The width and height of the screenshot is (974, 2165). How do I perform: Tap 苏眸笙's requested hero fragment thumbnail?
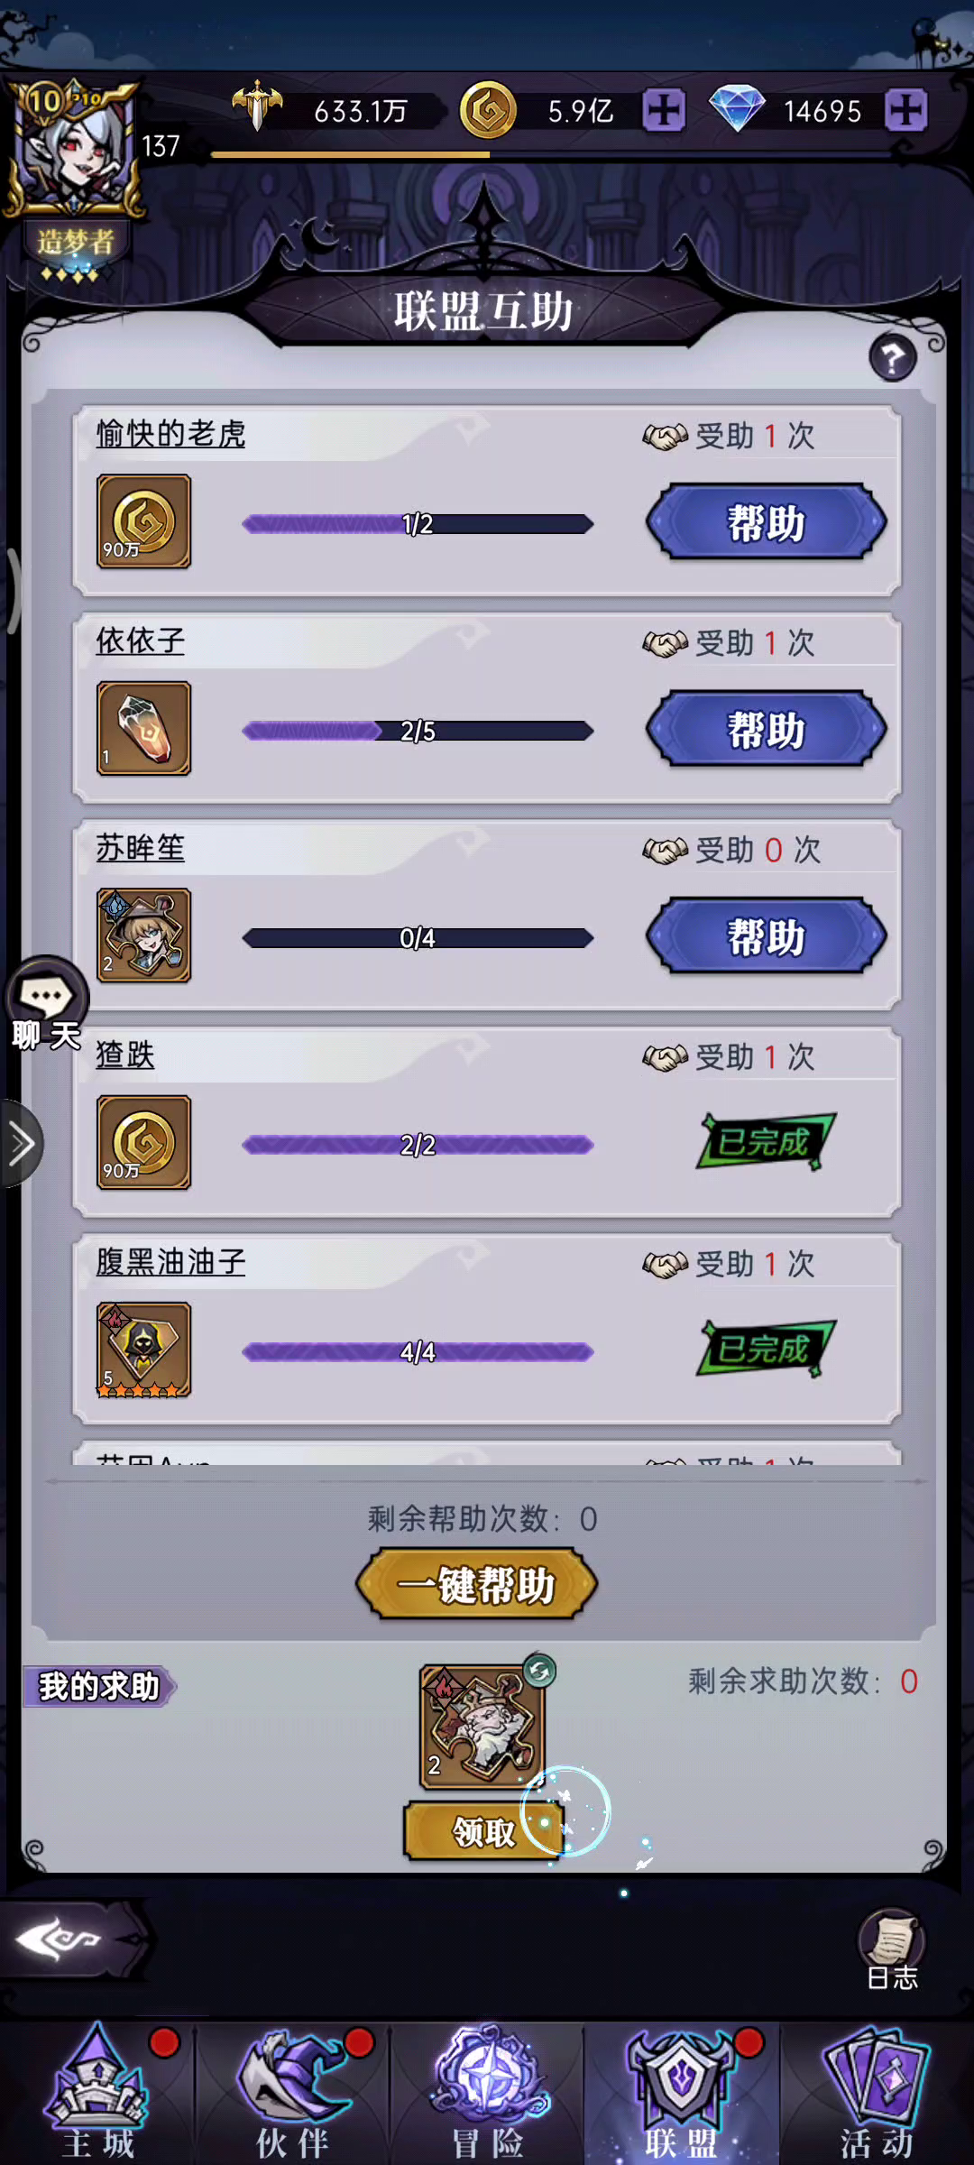144,935
